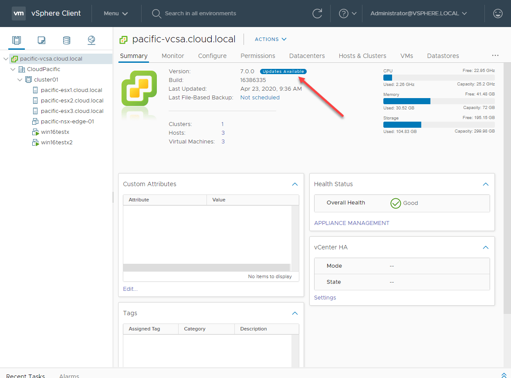Click the CPU usage bar
The height and width of the screenshot is (378, 511).
point(439,78)
